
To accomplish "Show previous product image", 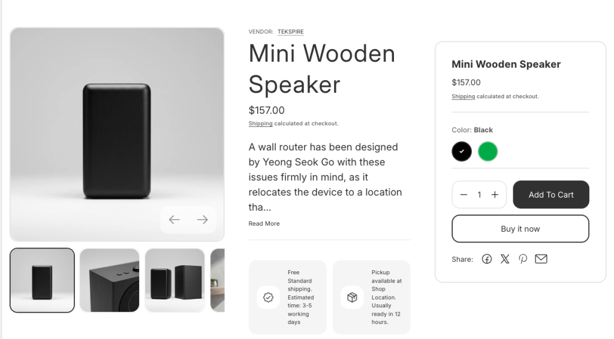I will pyautogui.click(x=174, y=220).
